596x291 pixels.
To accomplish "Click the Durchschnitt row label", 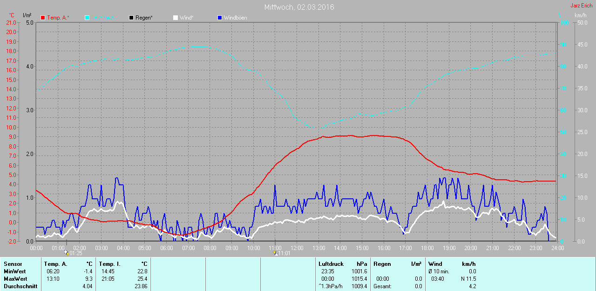I will 20,286.
